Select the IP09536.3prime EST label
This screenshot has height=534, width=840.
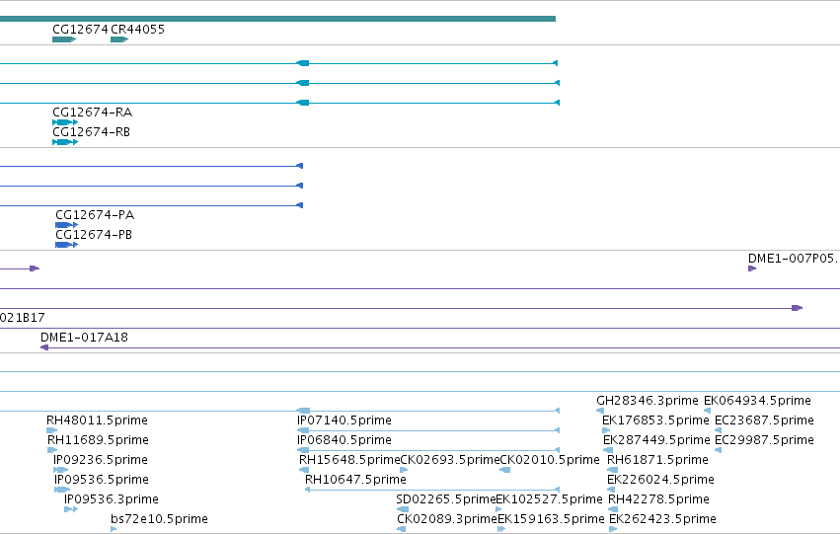[112, 499]
